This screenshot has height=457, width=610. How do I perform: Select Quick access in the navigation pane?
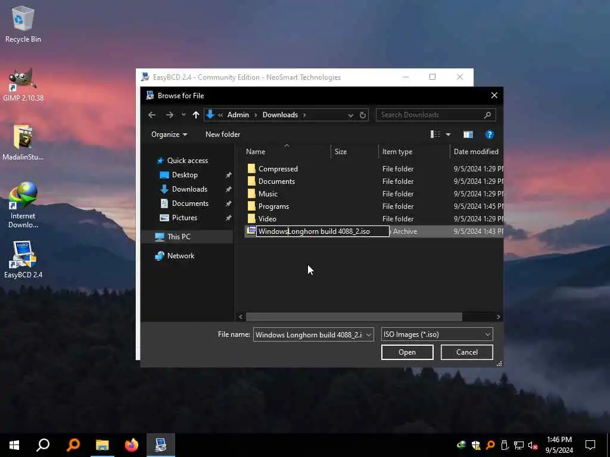[187, 161]
